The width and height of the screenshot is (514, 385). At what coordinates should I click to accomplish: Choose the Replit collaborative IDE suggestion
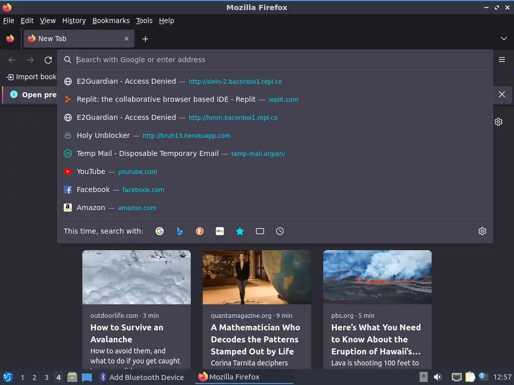tap(275, 99)
